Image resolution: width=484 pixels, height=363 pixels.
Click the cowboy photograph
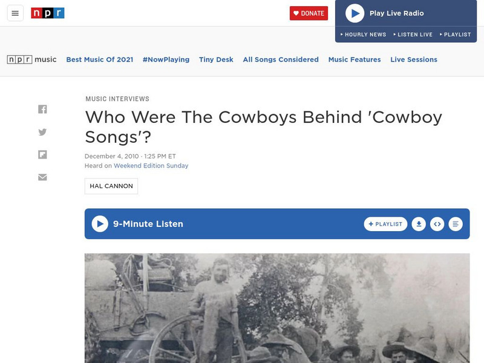(277, 308)
